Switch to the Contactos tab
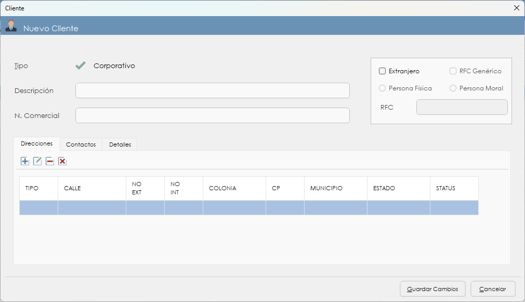The width and height of the screenshot is (525, 302). click(81, 145)
